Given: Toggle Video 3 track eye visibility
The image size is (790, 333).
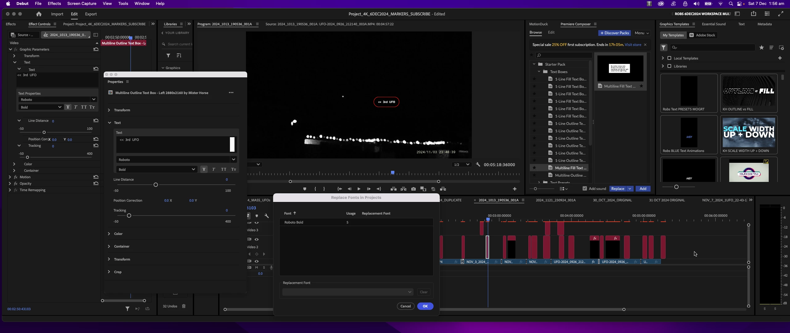Looking at the screenshot, I should (256, 223).
